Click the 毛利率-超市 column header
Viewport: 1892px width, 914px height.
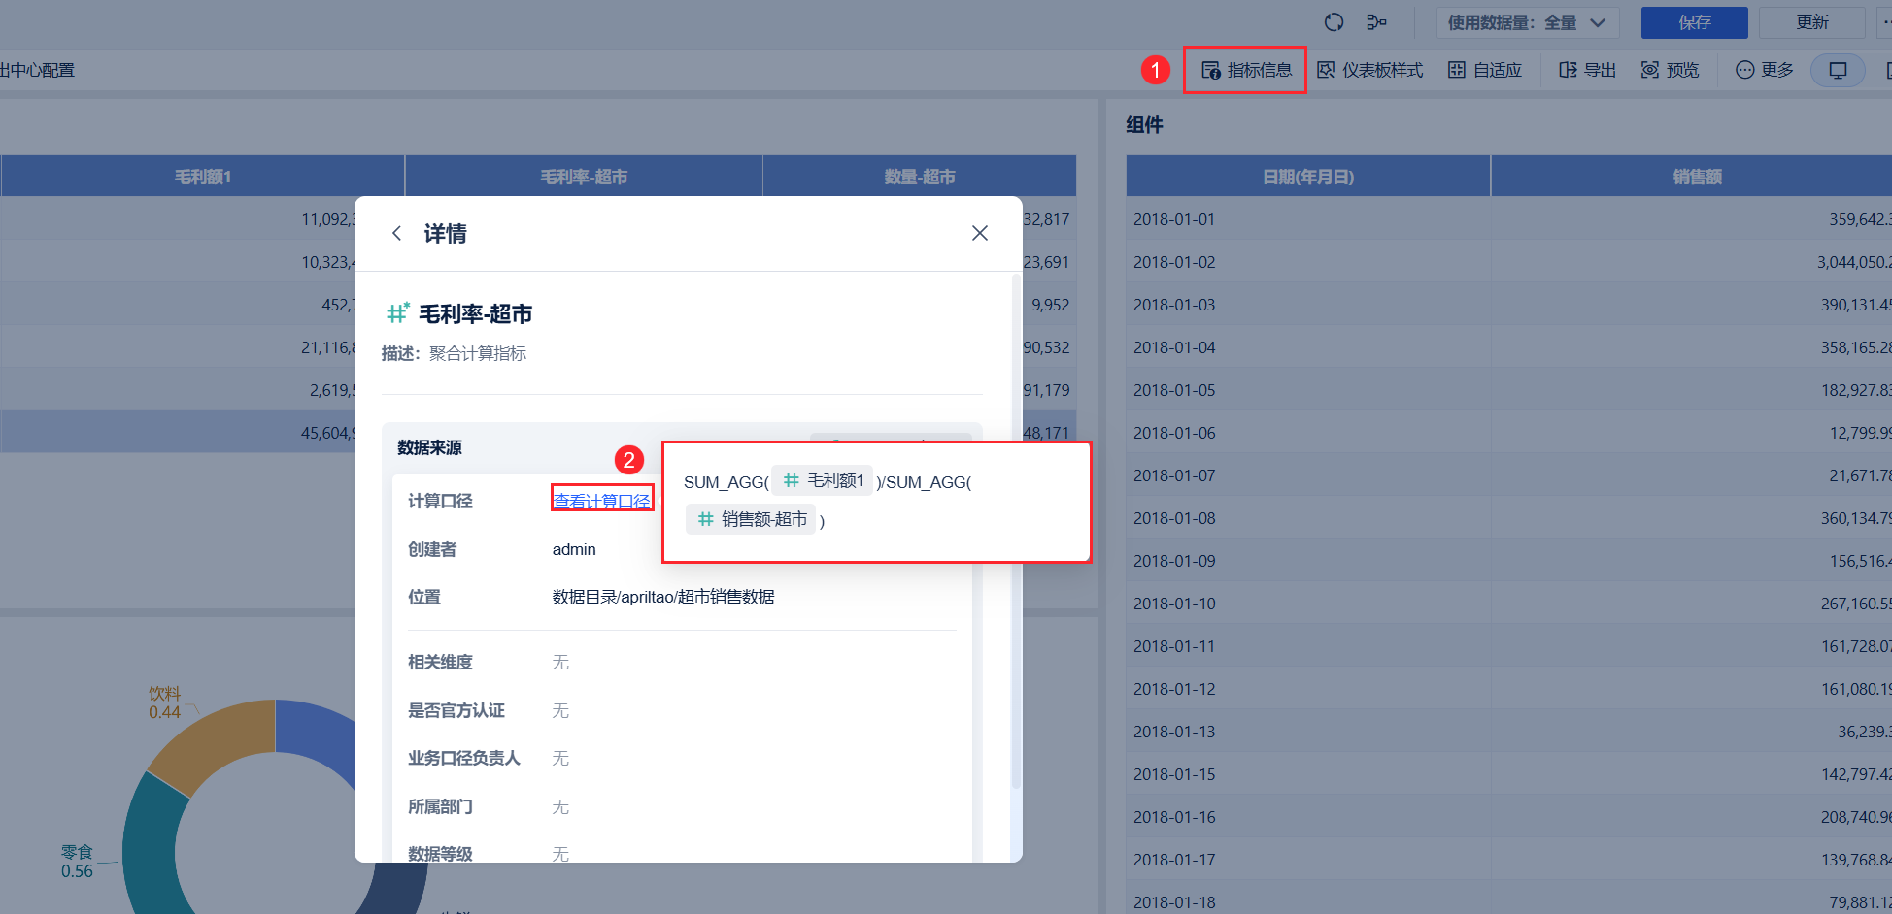click(584, 177)
